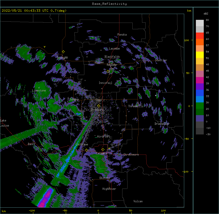The image size is (219, 214).
Task: Pick the brown 45-48 dBZ legend swatch
Action: click(x=200, y=67)
